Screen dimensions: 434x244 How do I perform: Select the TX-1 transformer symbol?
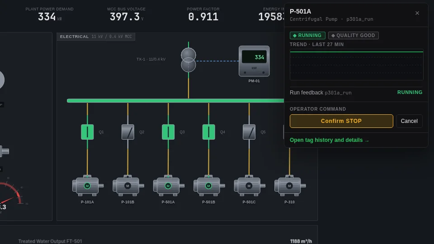point(189,60)
